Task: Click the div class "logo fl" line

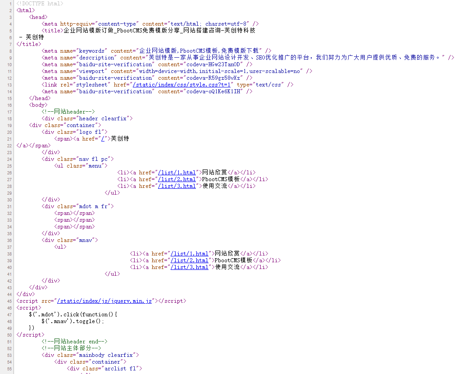Action: pos(74,132)
